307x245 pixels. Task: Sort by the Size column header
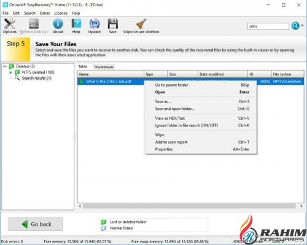click(x=183, y=74)
